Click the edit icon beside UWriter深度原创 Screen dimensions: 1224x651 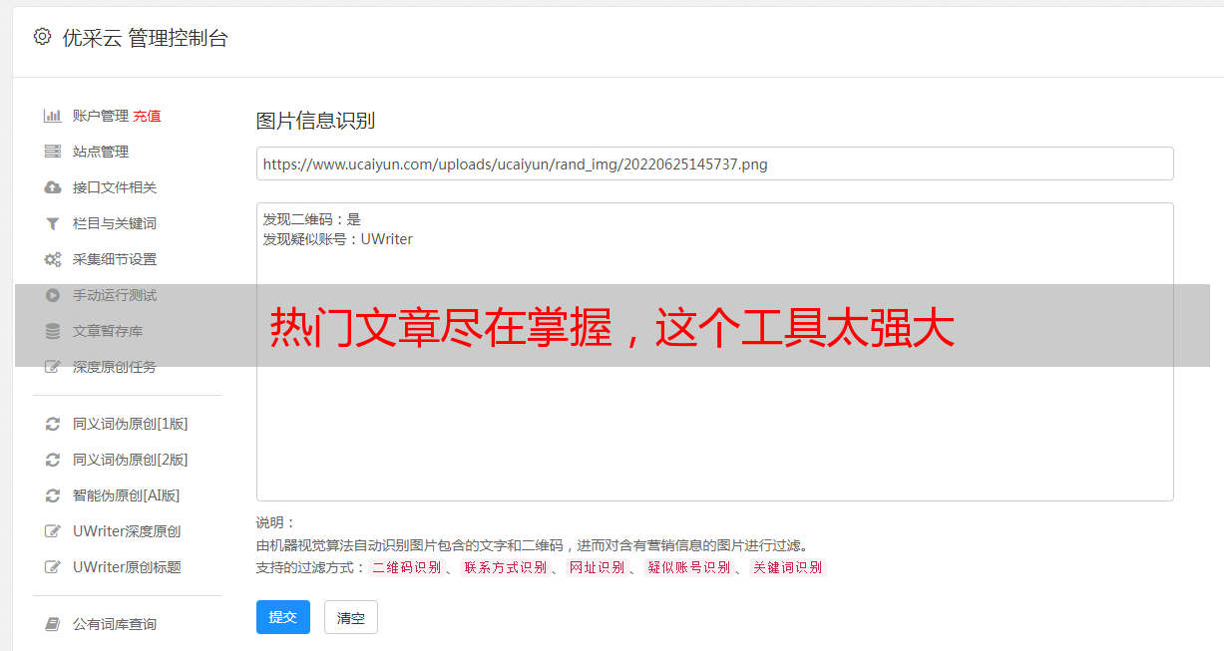coord(53,531)
